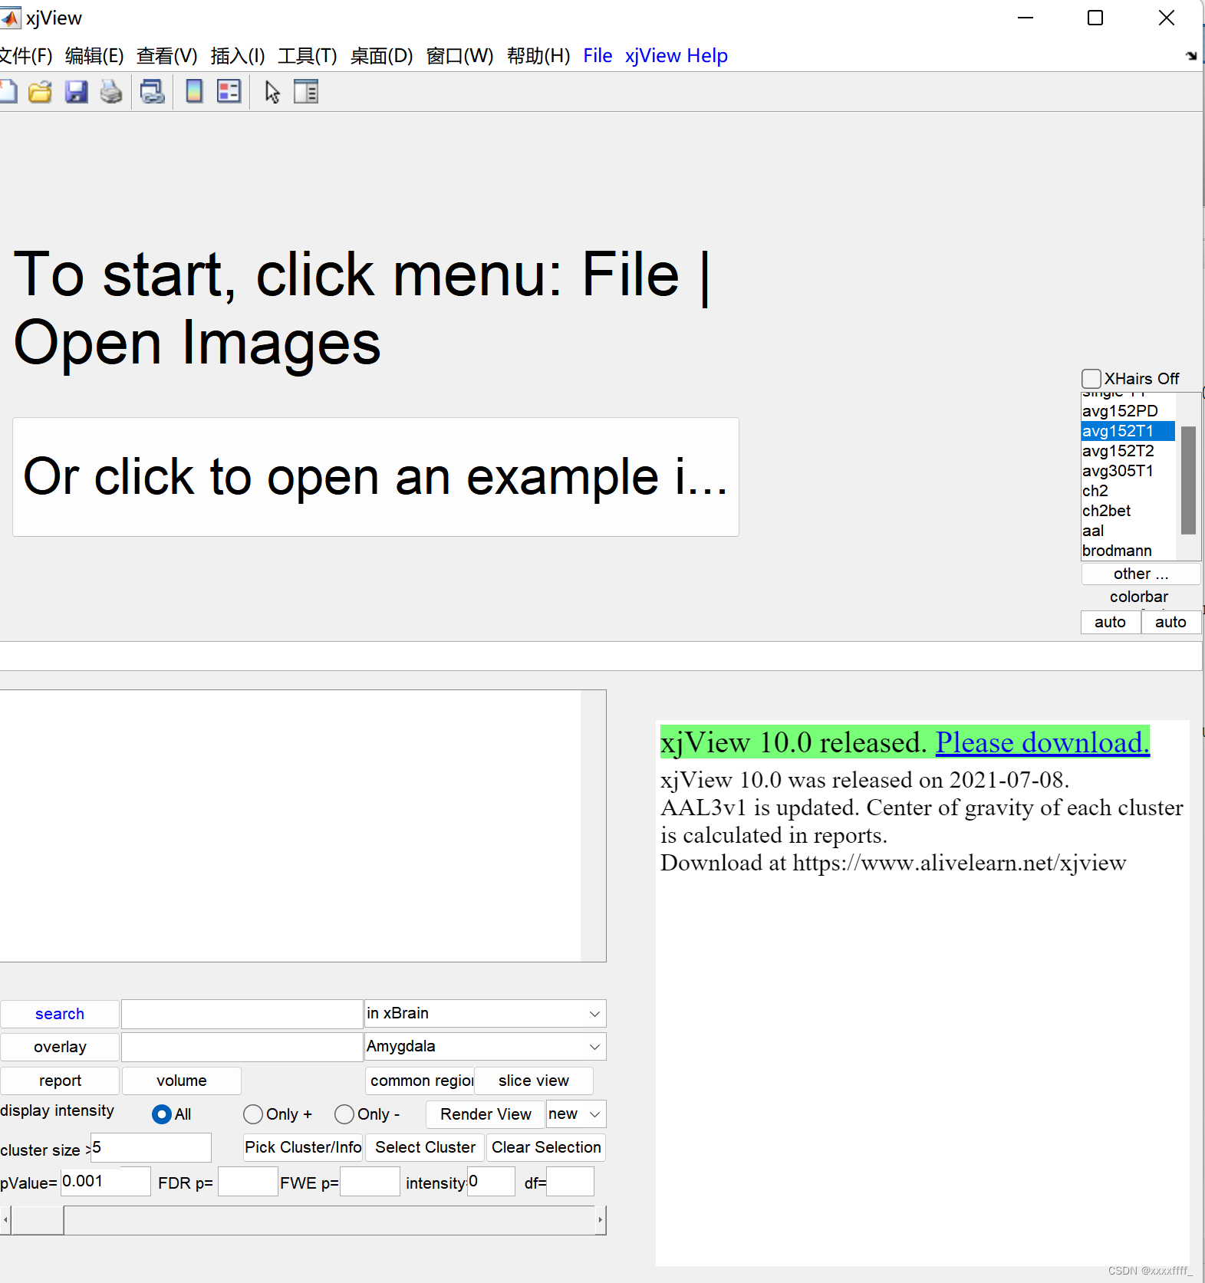The height and width of the screenshot is (1283, 1205).
Task: Select avg152PD in the template list
Action: 1128,411
